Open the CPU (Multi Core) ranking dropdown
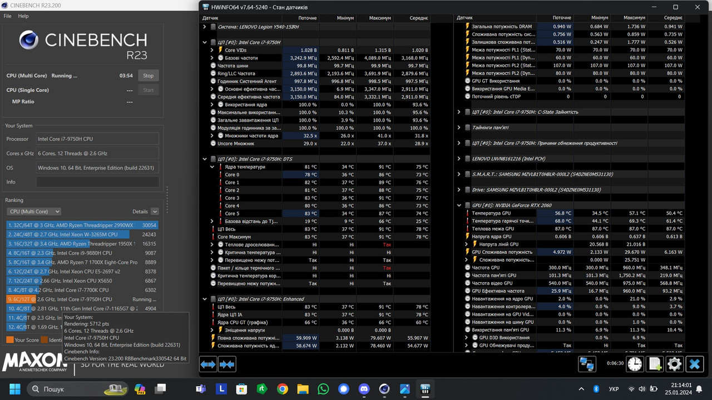This screenshot has height=400, width=712. pos(33,211)
